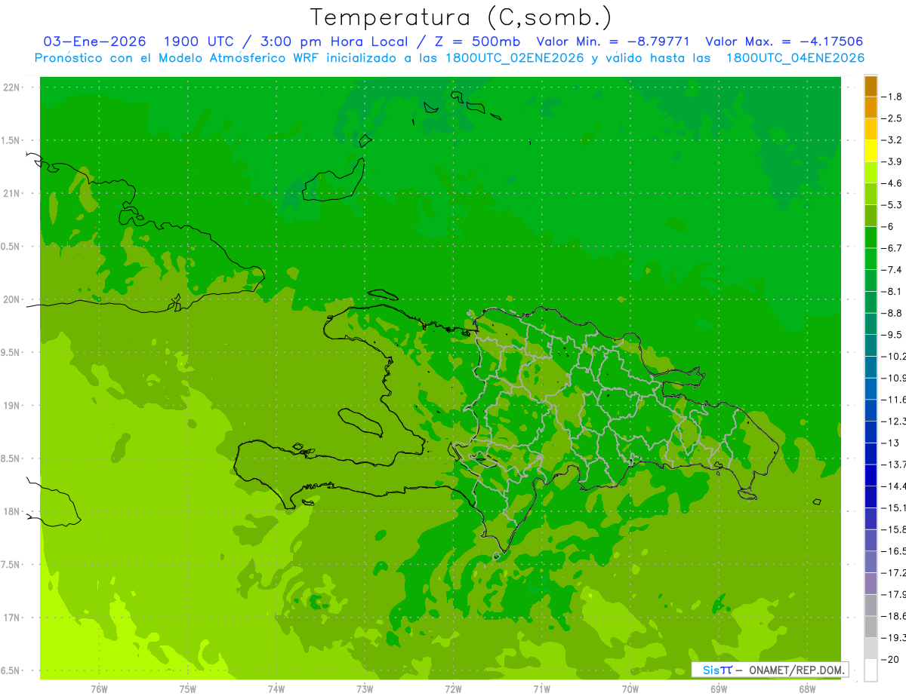Image resolution: width=906 pixels, height=699 pixels.
Task: Click the "18N" latitude label
Action: (11, 511)
